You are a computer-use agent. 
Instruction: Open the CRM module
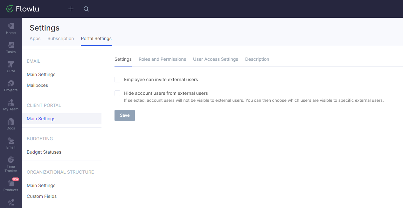(11, 67)
